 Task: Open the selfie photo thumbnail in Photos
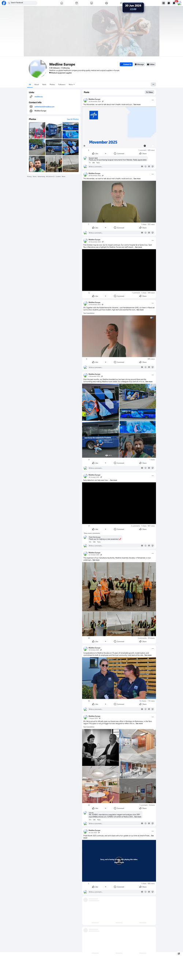(x=37, y=163)
